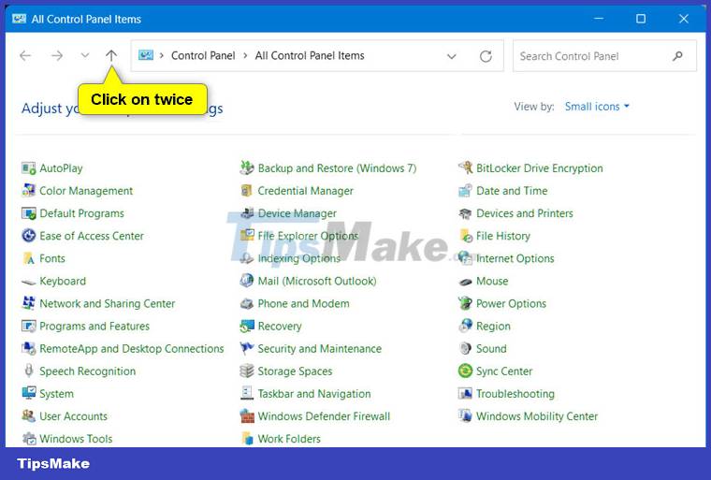Click the Default Programs icon
Screen dimensions: 711x480
[29, 213]
